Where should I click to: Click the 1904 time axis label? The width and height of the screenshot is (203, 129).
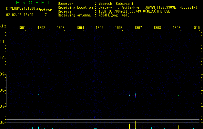tap(80, 27)
